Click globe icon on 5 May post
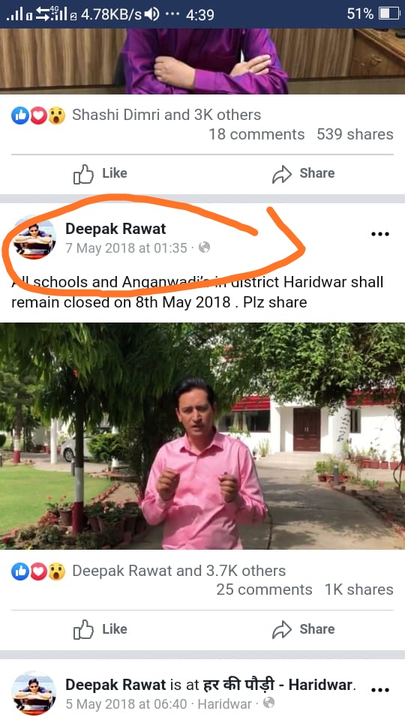 coord(268,703)
